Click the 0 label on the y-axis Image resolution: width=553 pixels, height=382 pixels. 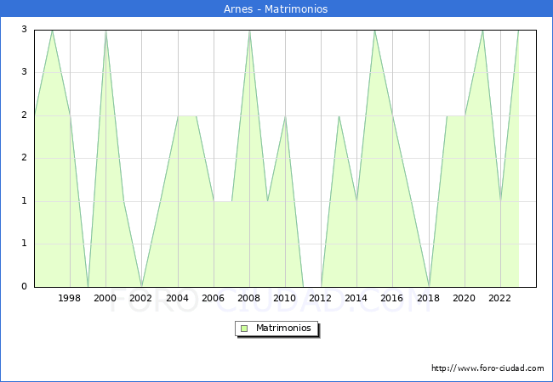point(24,287)
